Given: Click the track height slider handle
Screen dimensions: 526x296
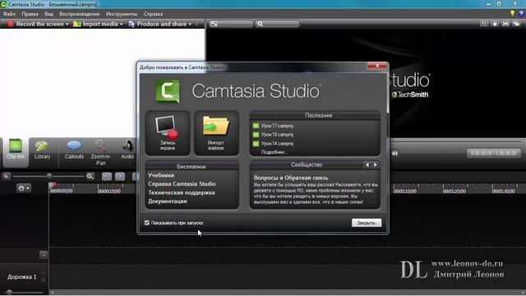Looking at the screenshot, I should click(9, 292).
